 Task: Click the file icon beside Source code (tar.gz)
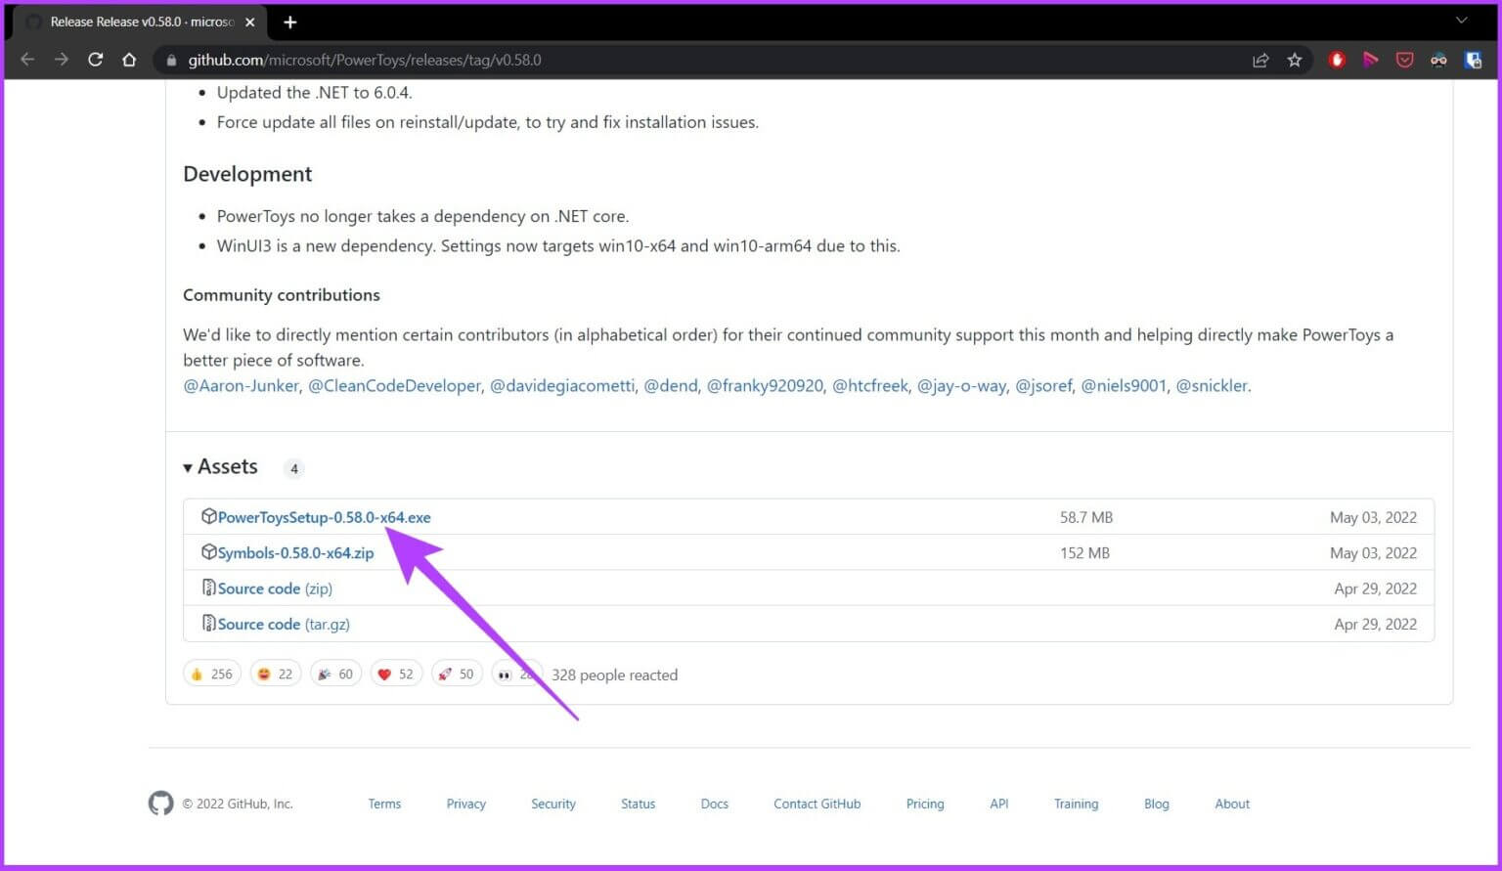click(x=208, y=623)
